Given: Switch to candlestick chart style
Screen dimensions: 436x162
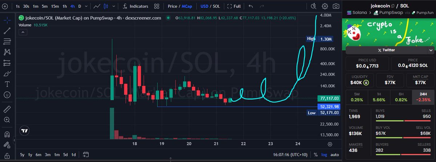Looking at the screenshot, I should [106, 6].
